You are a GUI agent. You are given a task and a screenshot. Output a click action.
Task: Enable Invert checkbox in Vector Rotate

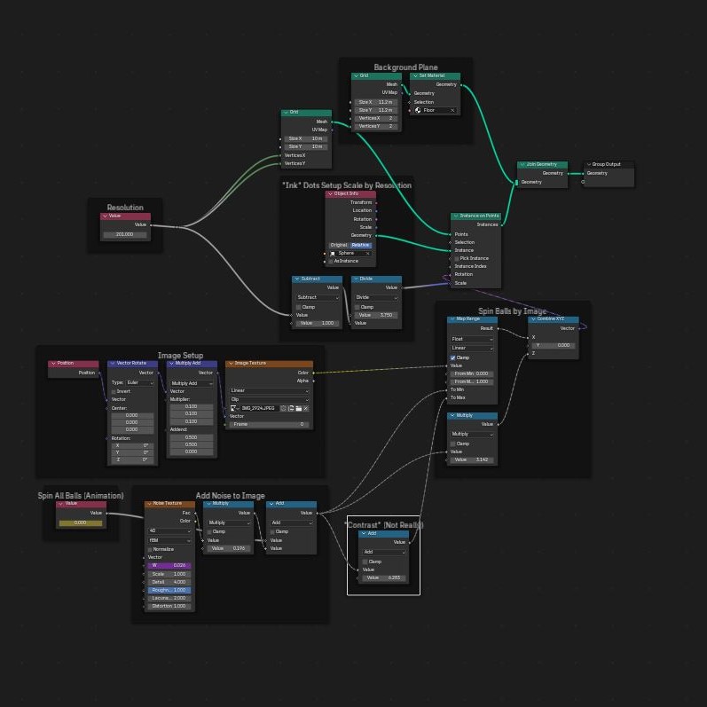(114, 391)
